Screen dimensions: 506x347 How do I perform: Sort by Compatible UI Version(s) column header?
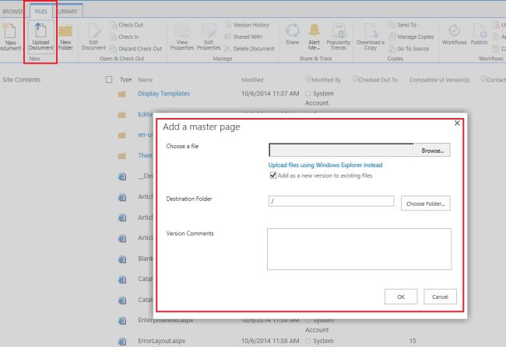tap(440, 79)
